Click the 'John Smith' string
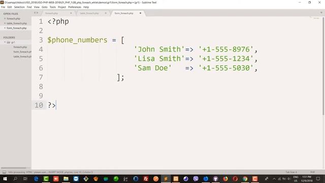 click(x=159, y=49)
